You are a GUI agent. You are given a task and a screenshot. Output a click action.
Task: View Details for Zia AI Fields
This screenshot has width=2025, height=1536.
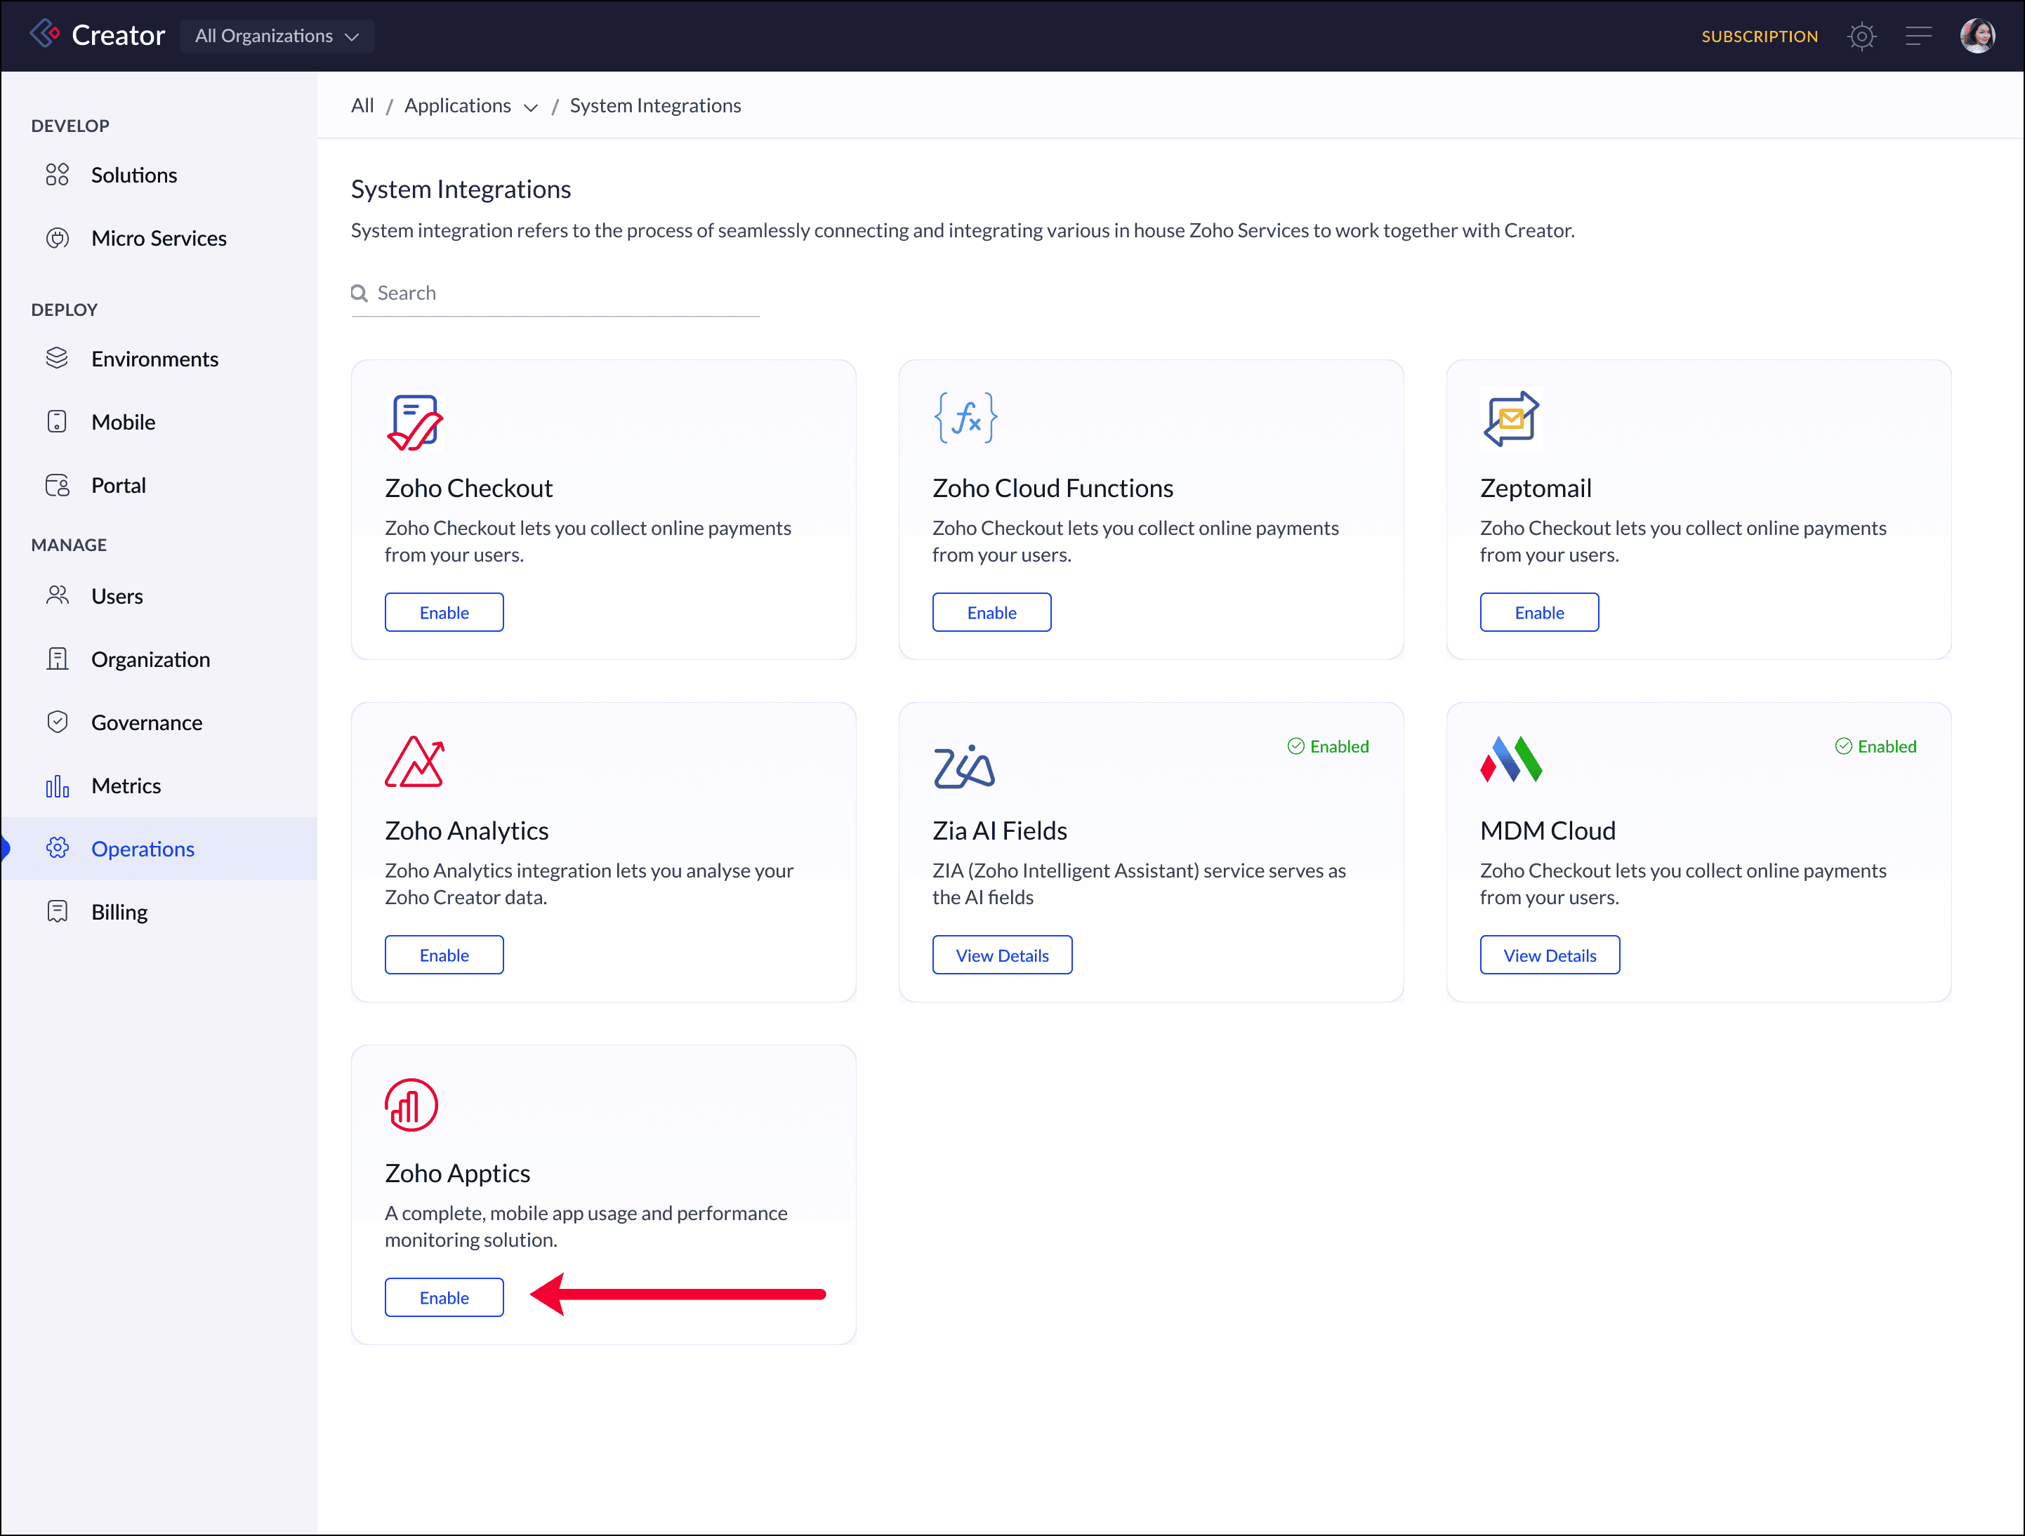click(x=1001, y=955)
